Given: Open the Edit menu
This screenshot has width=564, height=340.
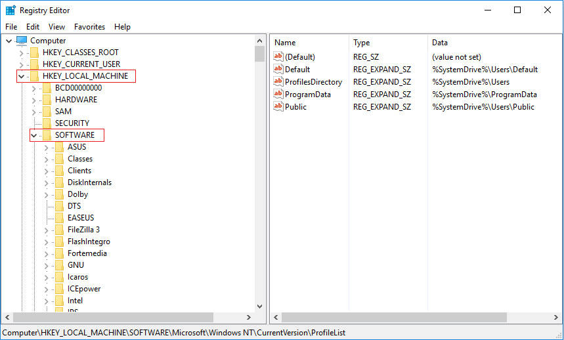Looking at the screenshot, I should pyautogui.click(x=33, y=27).
